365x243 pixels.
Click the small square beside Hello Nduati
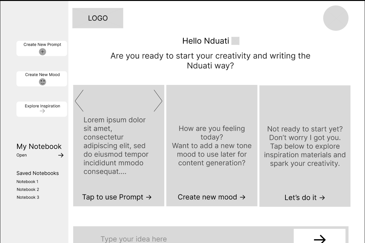click(x=235, y=41)
